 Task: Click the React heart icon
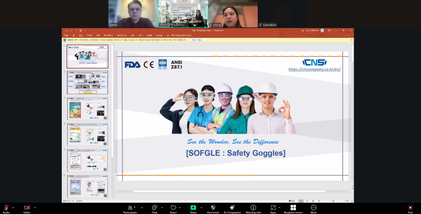[173, 208]
